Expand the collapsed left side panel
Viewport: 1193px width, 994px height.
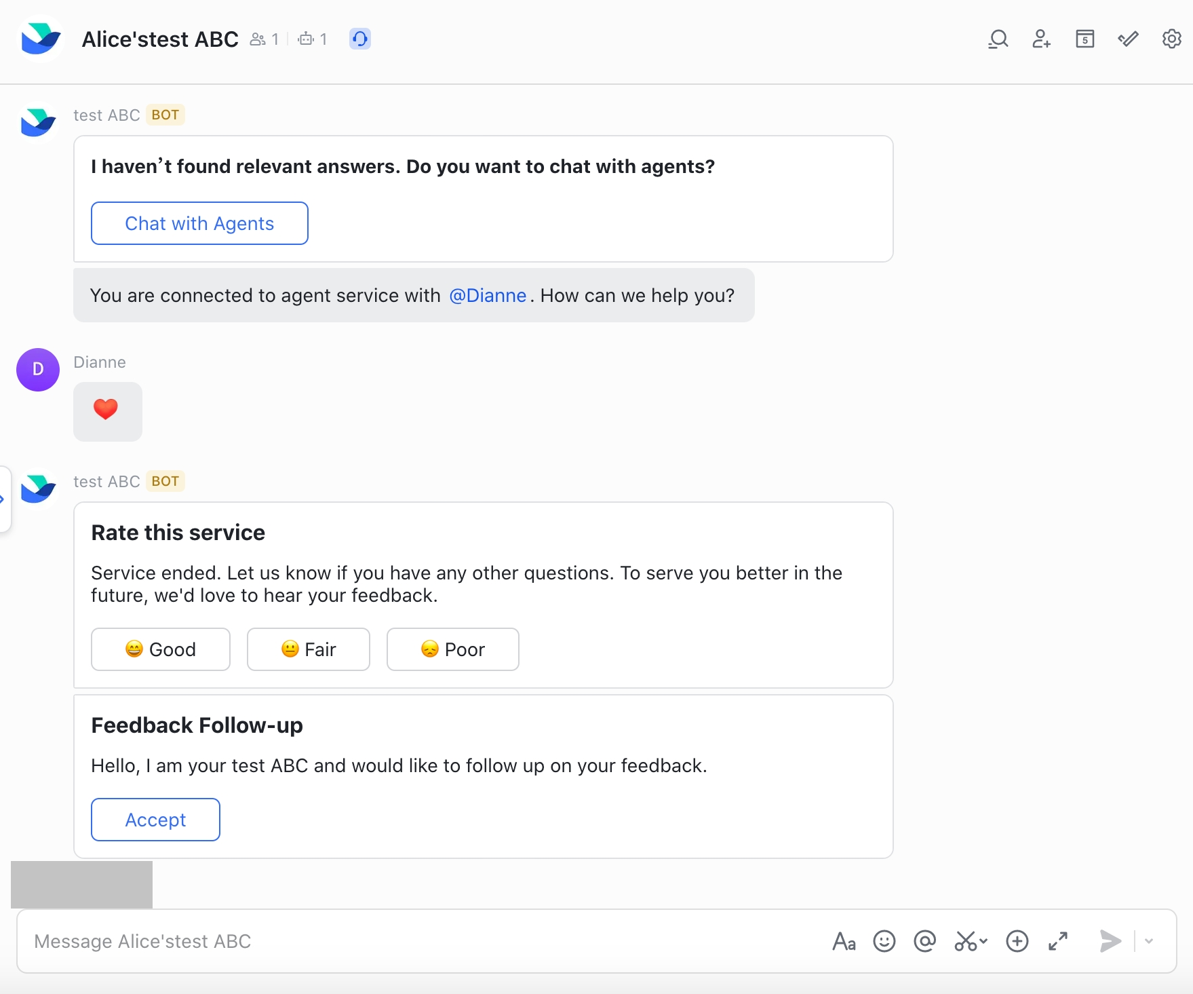pyautogui.click(x=3, y=499)
